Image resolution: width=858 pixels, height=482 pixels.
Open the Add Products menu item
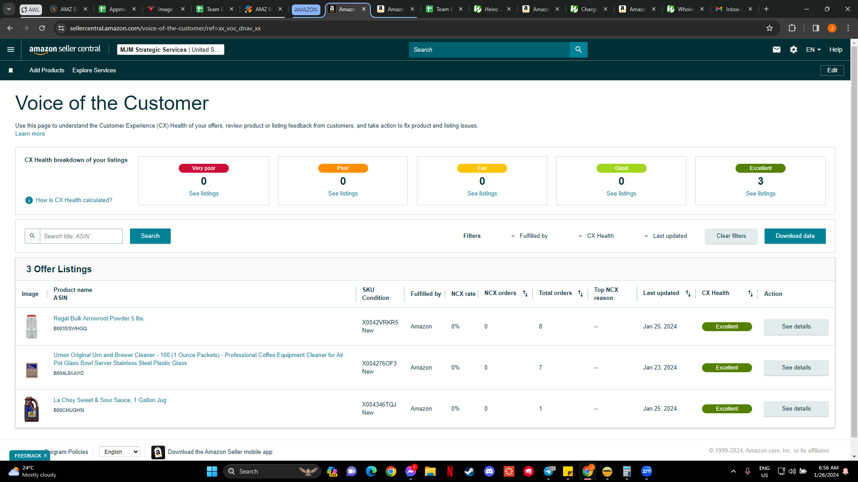[47, 71]
